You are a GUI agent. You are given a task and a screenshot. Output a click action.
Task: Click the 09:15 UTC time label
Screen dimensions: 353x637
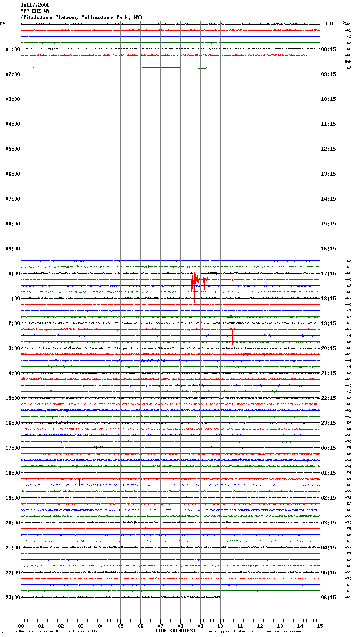coord(328,74)
